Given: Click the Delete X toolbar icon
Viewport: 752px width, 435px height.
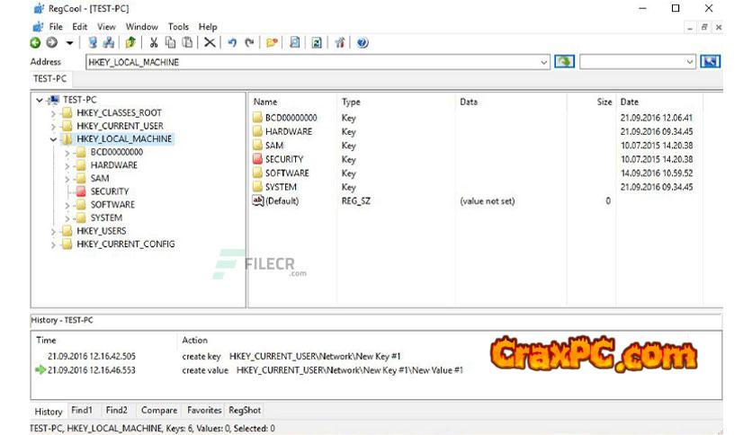Looking at the screenshot, I should point(210,42).
